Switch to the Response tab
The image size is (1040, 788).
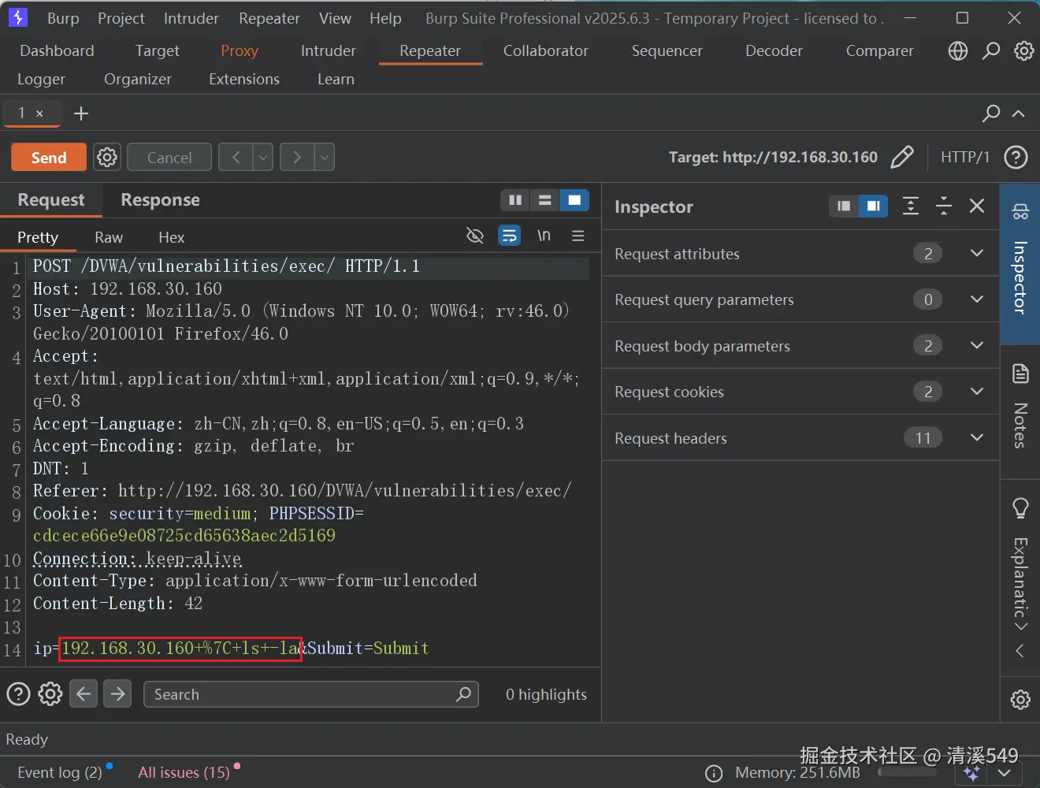[x=160, y=200]
